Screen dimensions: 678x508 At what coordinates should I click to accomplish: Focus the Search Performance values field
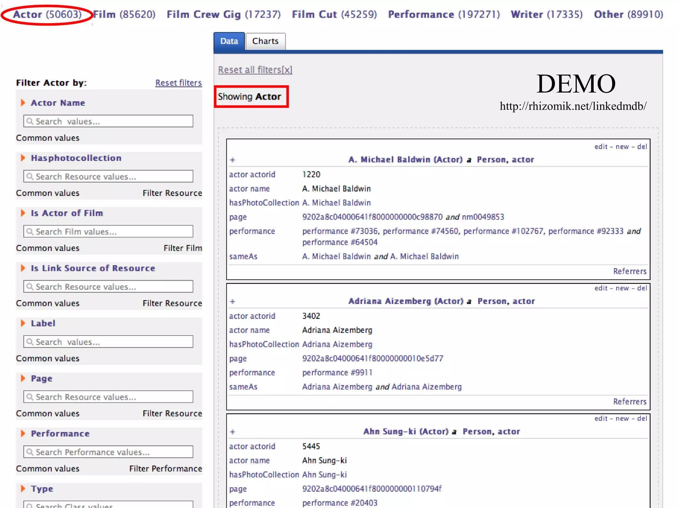tap(108, 452)
